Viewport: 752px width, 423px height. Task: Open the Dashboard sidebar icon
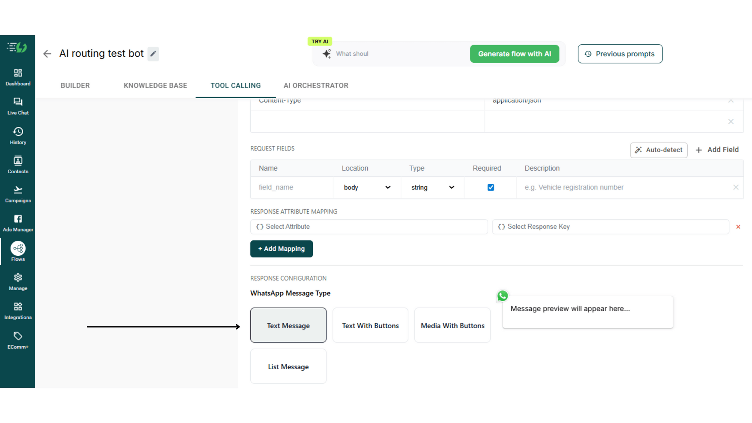pos(18,73)
